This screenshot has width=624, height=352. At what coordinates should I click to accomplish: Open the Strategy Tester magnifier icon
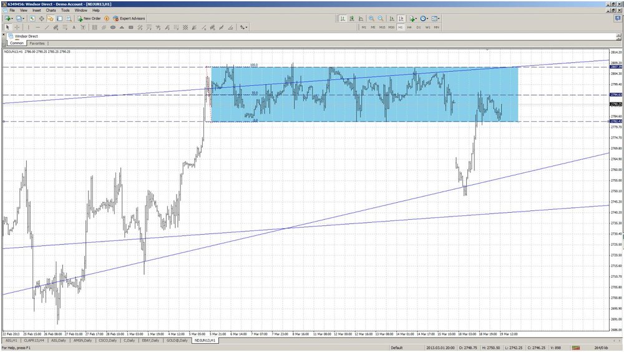pos(69,18)
